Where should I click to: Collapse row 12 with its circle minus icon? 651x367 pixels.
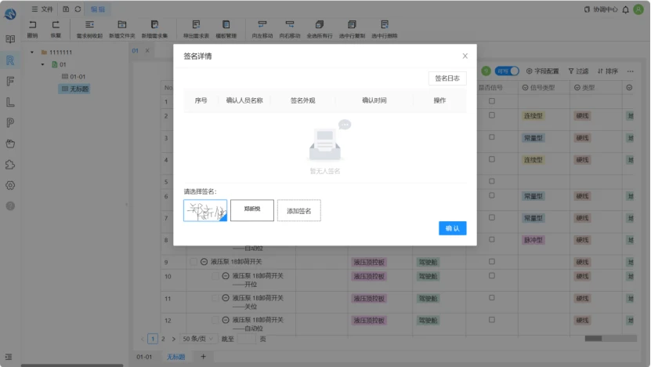click(x=226, y=320)
